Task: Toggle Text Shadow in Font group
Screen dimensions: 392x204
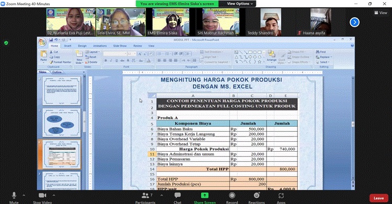Action: coord(128,61)
